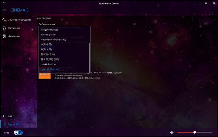The width and height of the screenshot is (218, 137).
Task: Select italiano (Italia) language
Action: (64, 35)
